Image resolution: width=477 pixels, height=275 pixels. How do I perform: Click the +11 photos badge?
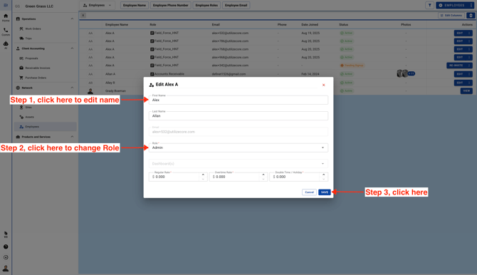coord(412,73)
